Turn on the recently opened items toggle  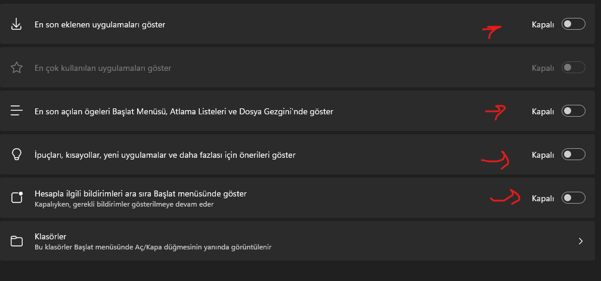click(x=573, y=111)
